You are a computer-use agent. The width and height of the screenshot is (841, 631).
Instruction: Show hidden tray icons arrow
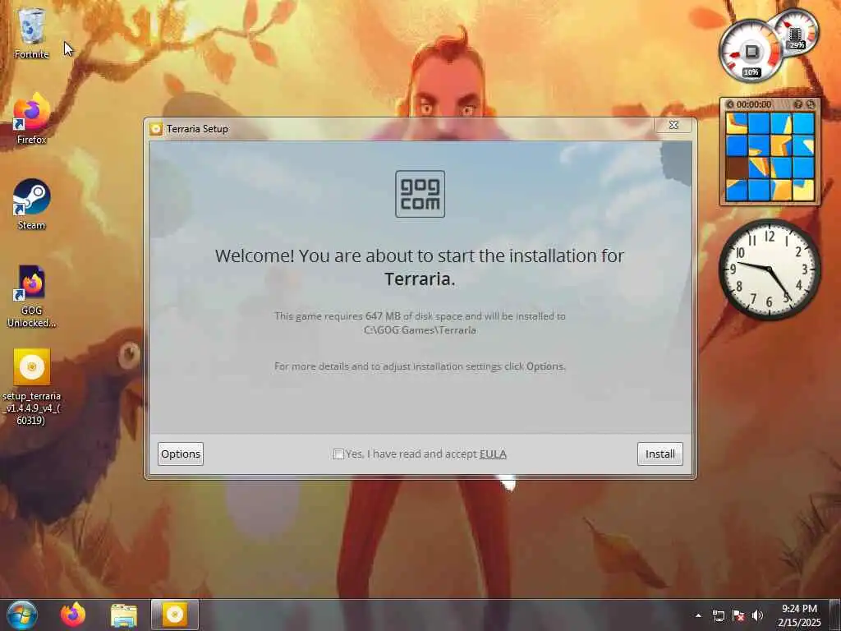(x=698, y=615)
